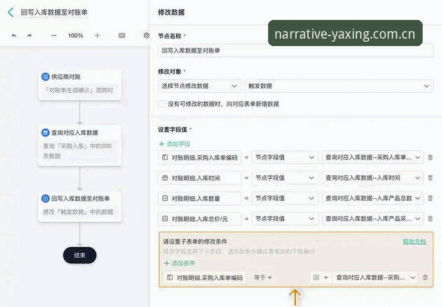Click the text-type icon in condition row
The width and height of the screenshot is (442, 307).
coord(170,278)
